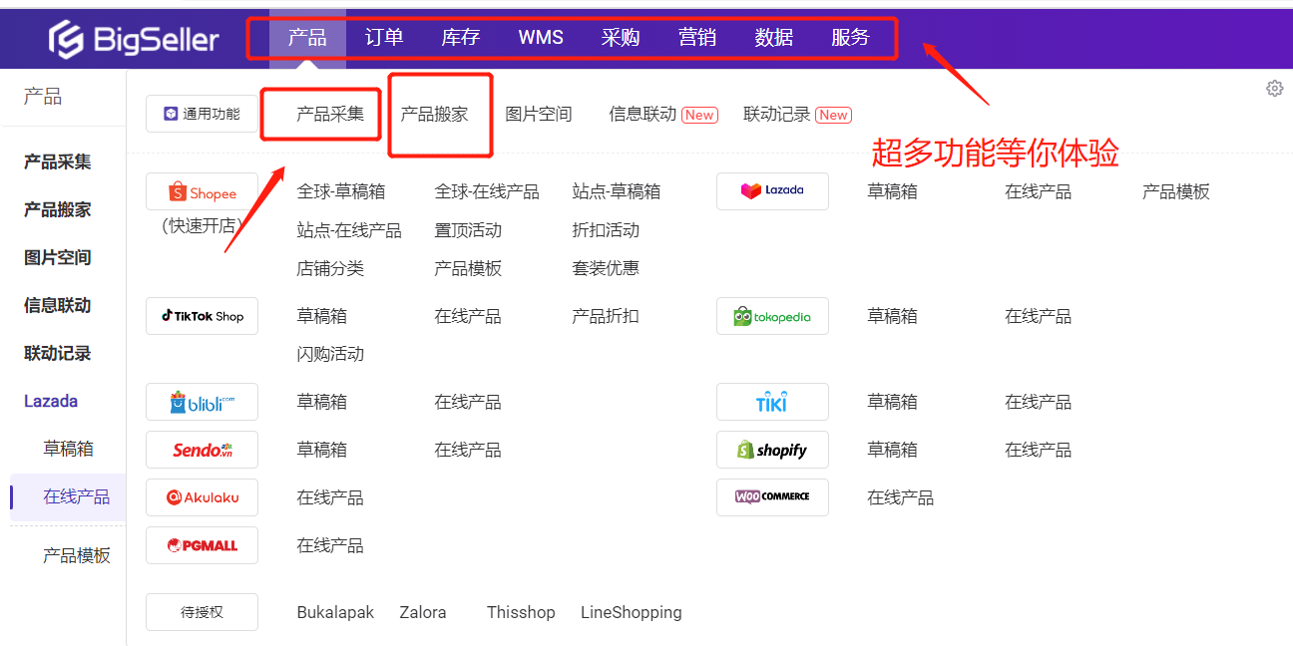
Task: Open 信息联动 link with New badge
Action: [643, 114]
